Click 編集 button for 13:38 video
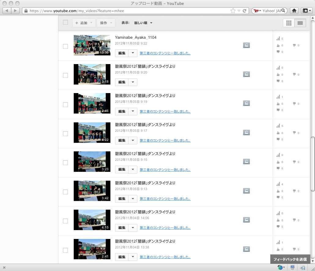The width and height of the screenshot is (315, 271). pyautogui.click(x=122, y=257)
